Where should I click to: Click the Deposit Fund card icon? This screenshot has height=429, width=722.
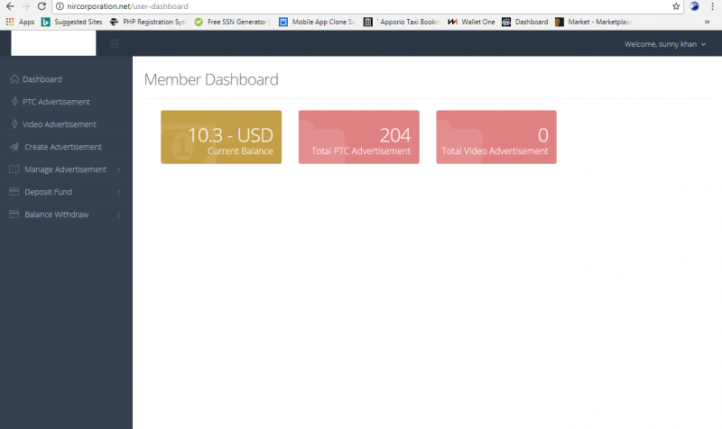[14, 192]
